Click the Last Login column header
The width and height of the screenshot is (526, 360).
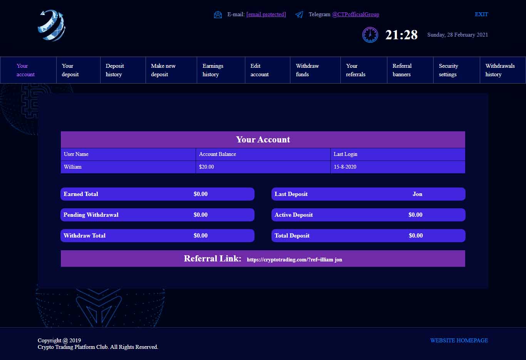[x=345, y=154]
